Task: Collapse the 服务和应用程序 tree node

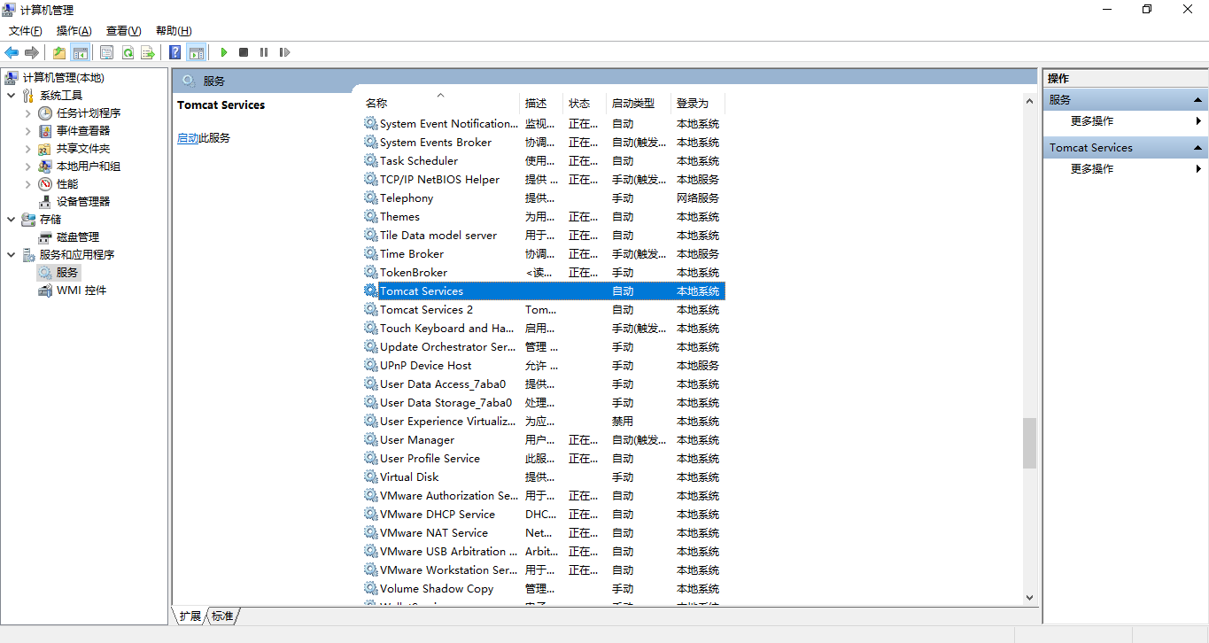Action: 11,255
